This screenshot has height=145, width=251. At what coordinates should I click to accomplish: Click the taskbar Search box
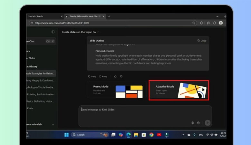[x=90, y=135]
